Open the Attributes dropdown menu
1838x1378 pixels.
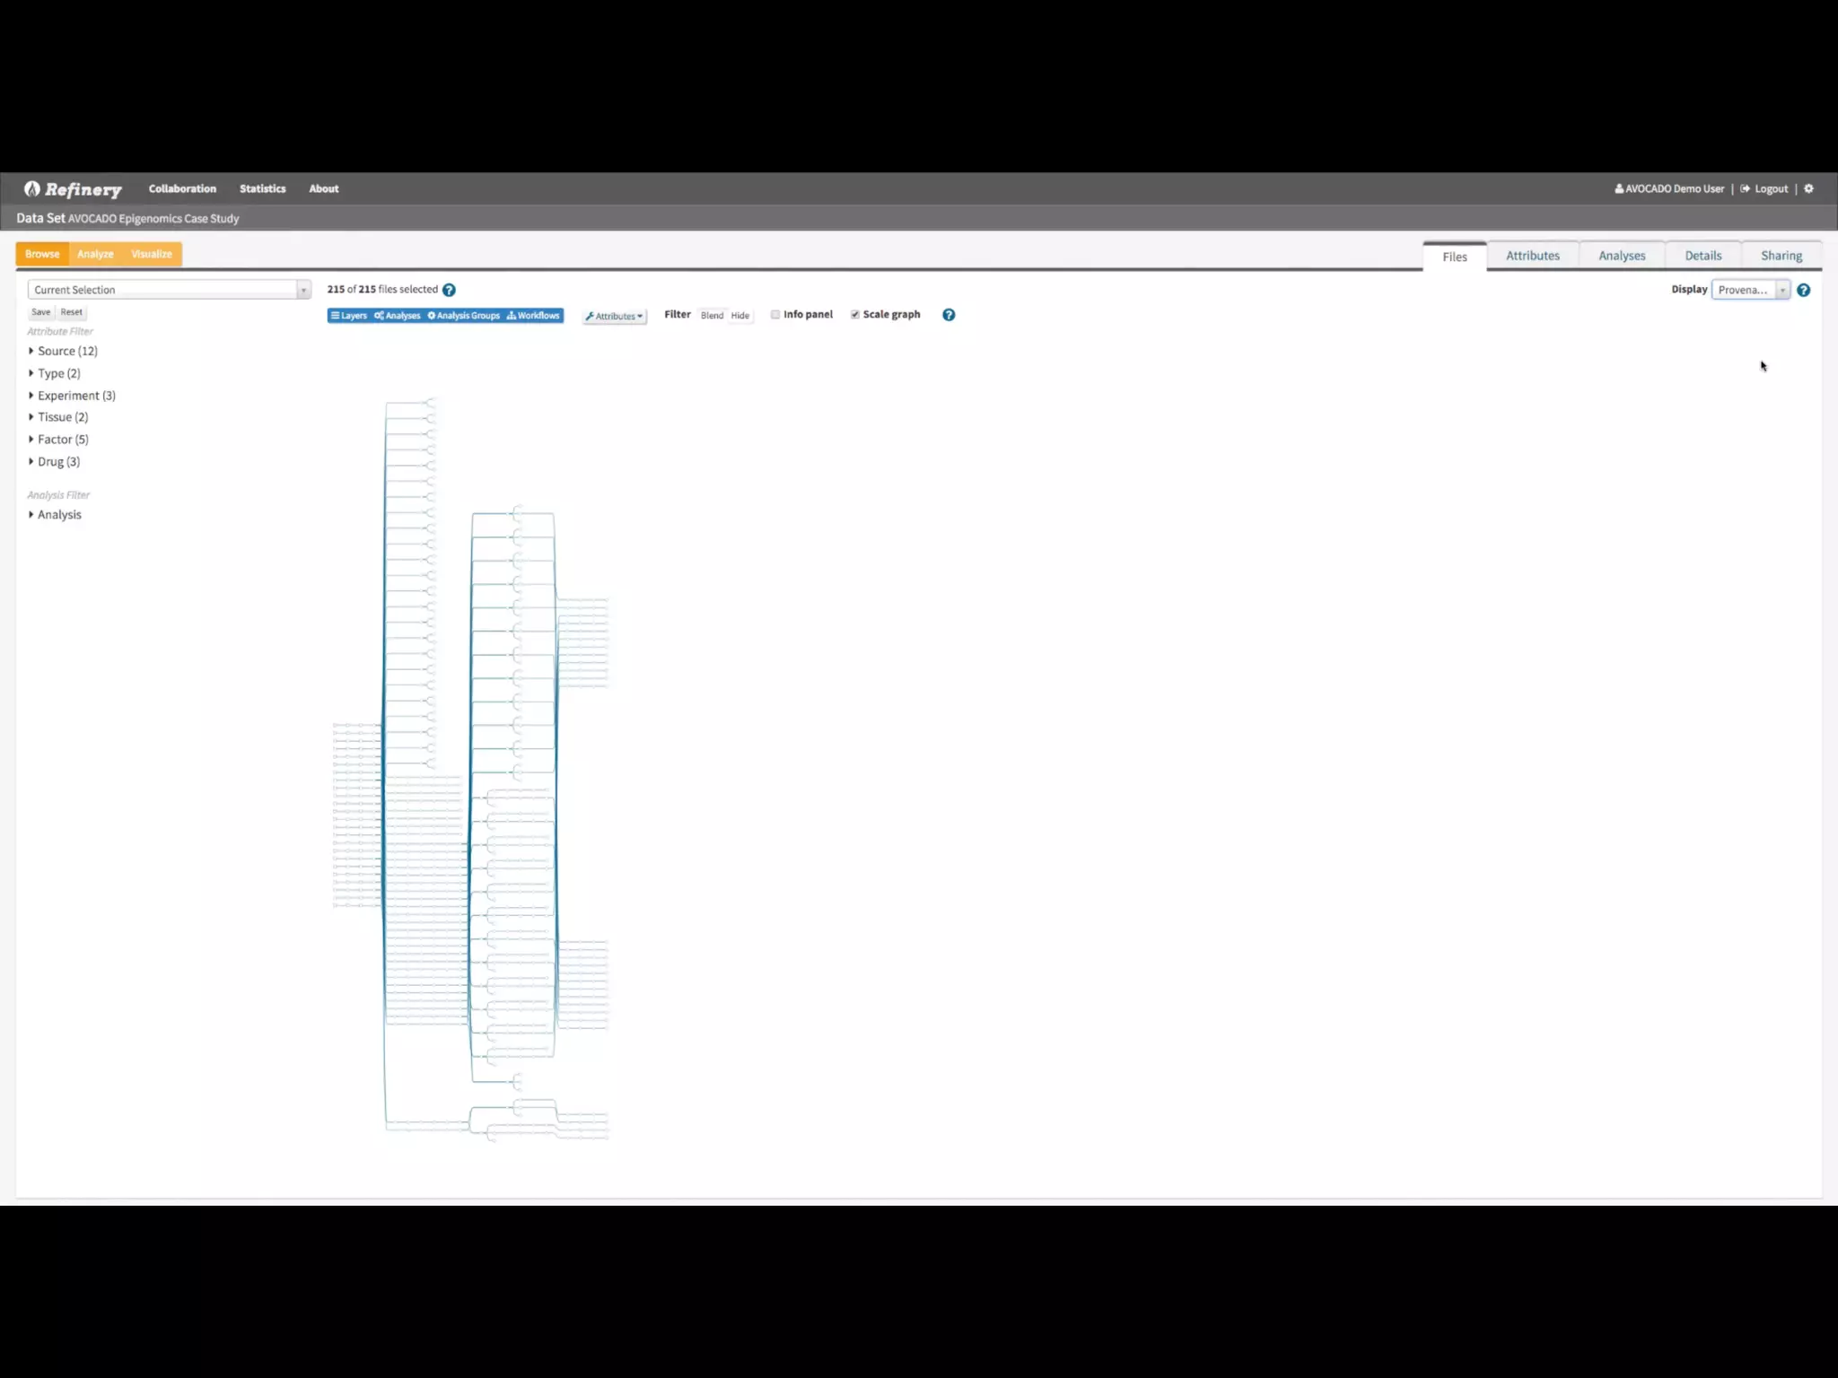click(614, 316)
